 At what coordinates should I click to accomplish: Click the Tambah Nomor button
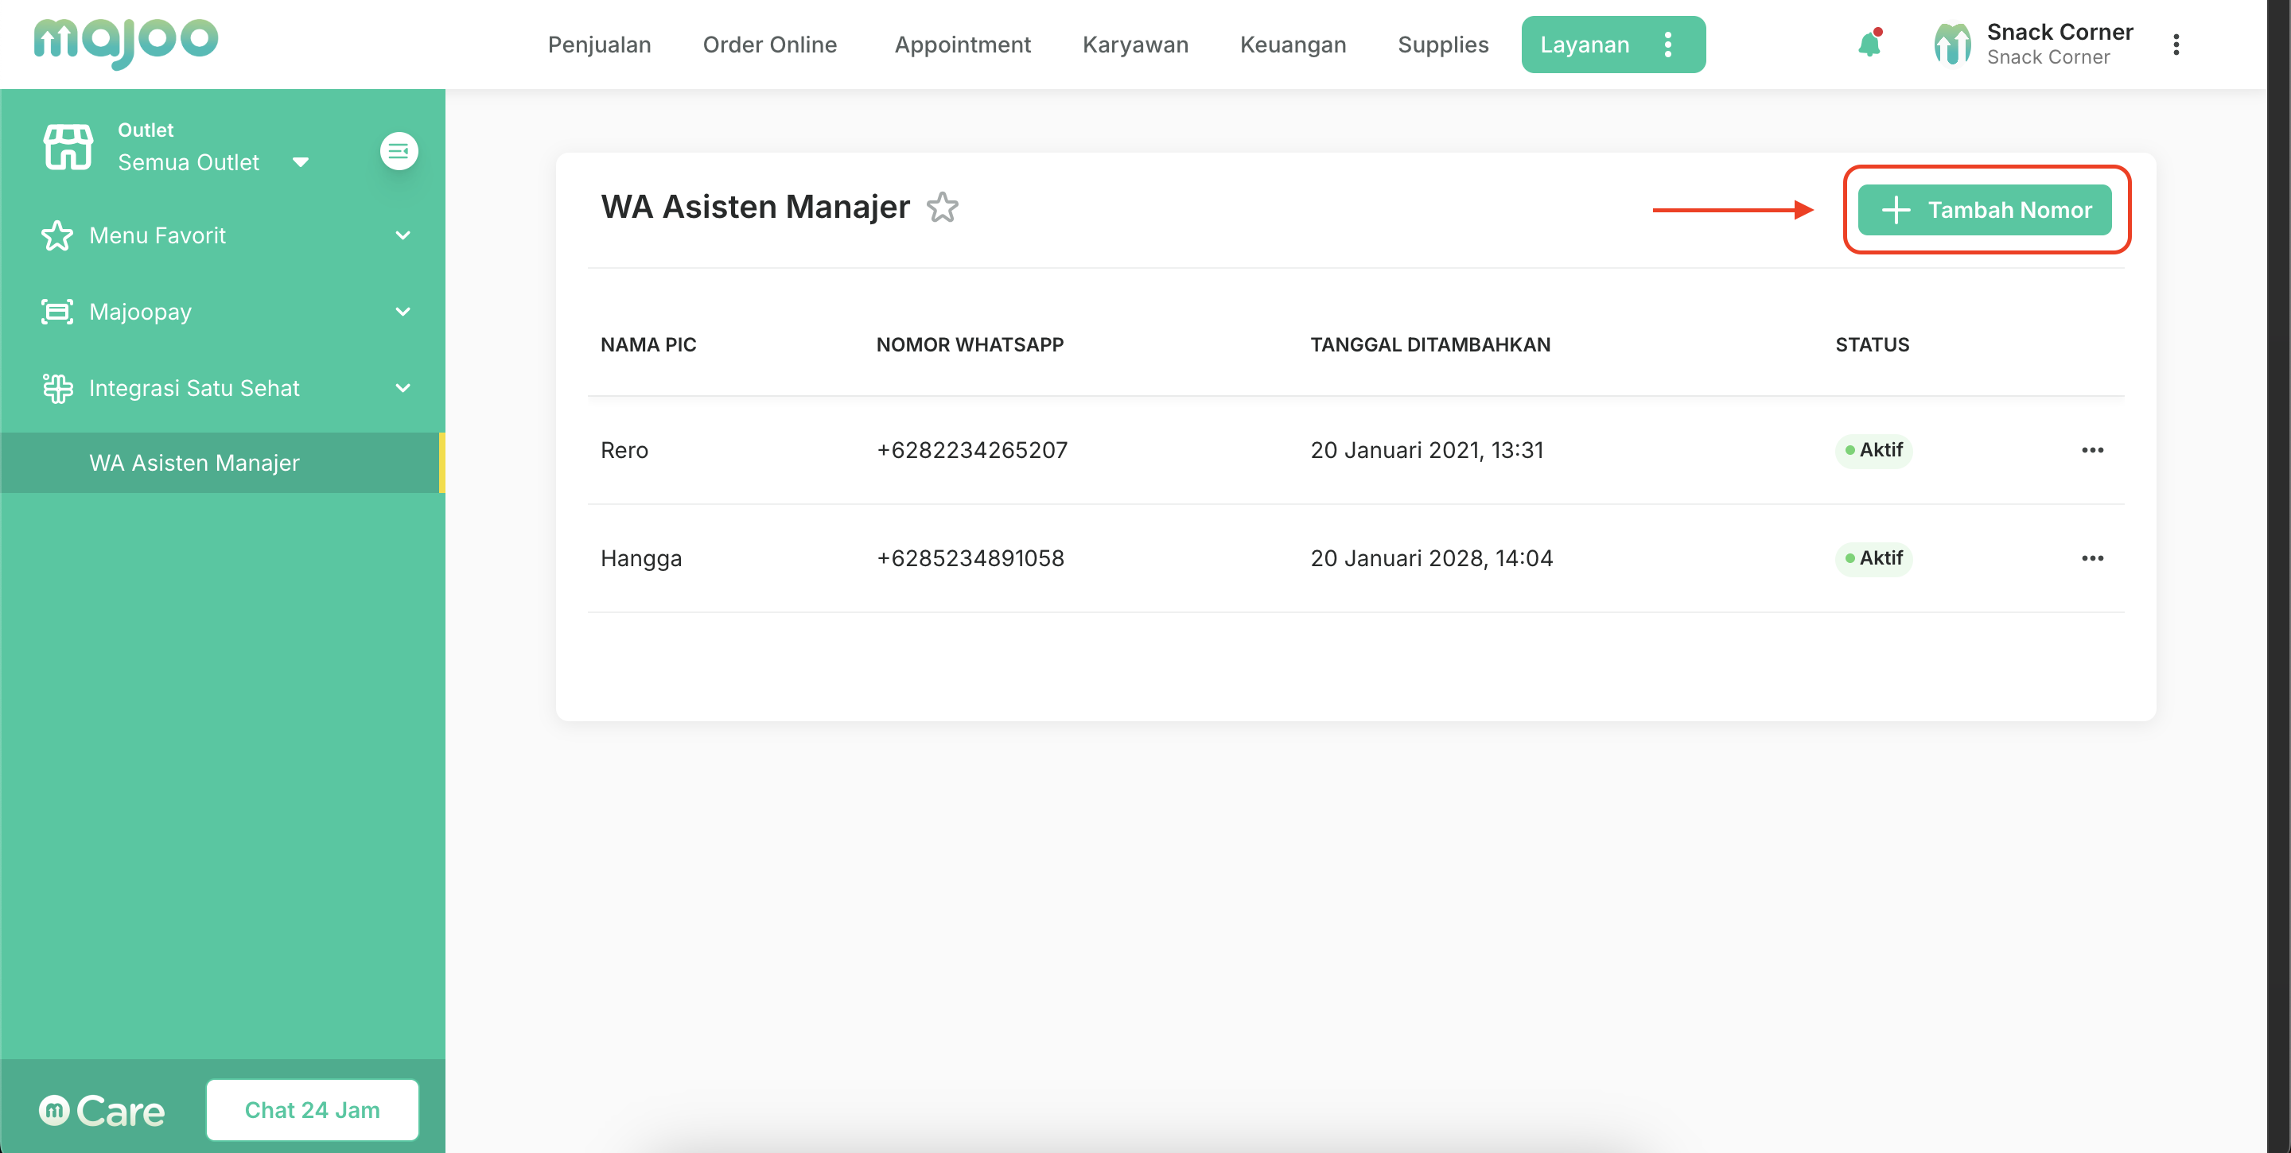[x=1984, y=210]
